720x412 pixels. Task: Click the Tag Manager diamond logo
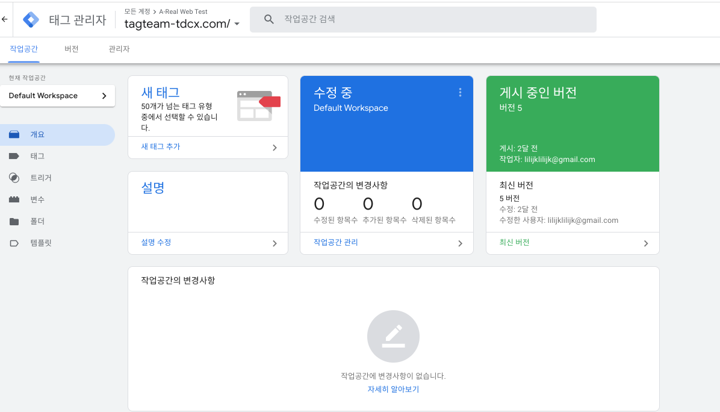coord(31,20)
